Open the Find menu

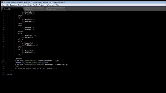click(20, 5)
